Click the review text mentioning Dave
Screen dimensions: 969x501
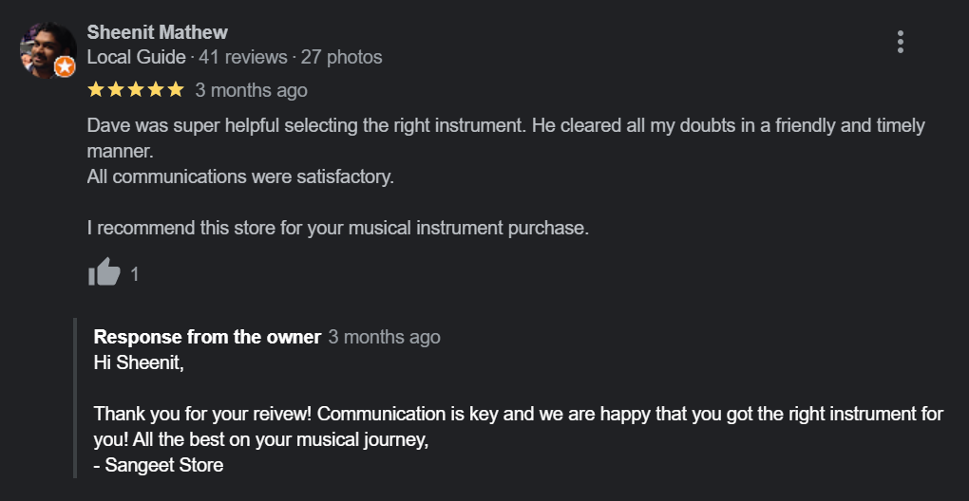click(x=475, y=125)
